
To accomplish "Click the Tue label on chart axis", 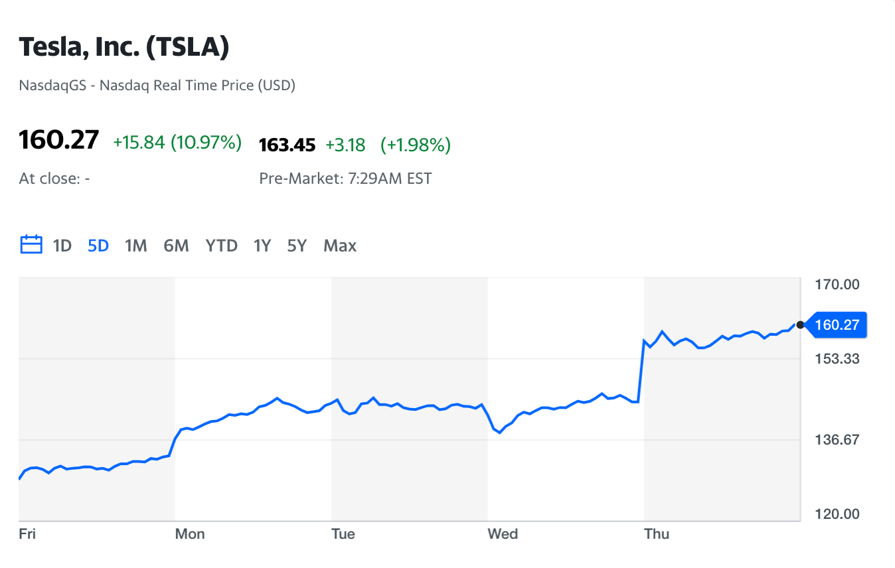I will tap(343, 534).
